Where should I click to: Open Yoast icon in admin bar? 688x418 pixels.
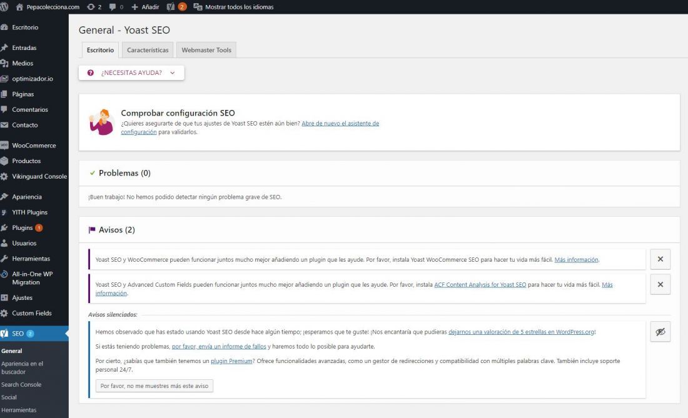(176, 7)
